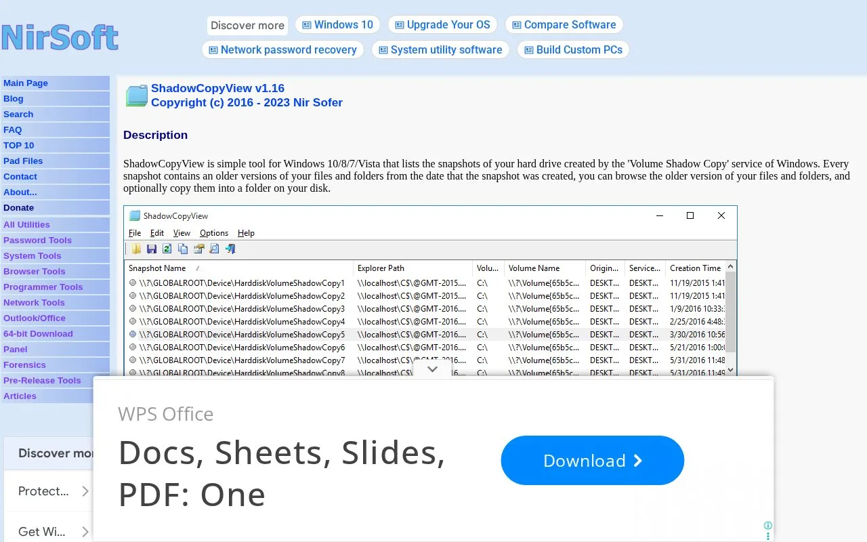Expand the 'Get Wi...' item under Discover more
The image size is (867, 542).
pyautogui.click(x=85, y=532)
